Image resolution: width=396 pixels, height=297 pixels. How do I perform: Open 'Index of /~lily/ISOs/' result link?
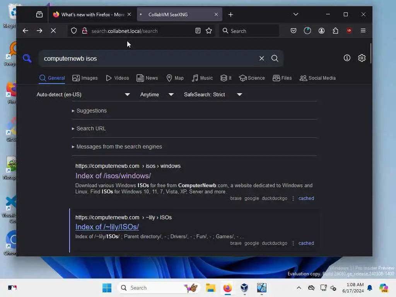(107, 227)
